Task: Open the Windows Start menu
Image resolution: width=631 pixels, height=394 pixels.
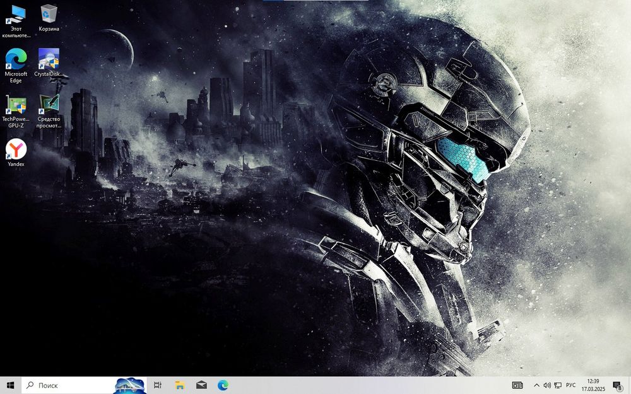Action: click(11, 385)
